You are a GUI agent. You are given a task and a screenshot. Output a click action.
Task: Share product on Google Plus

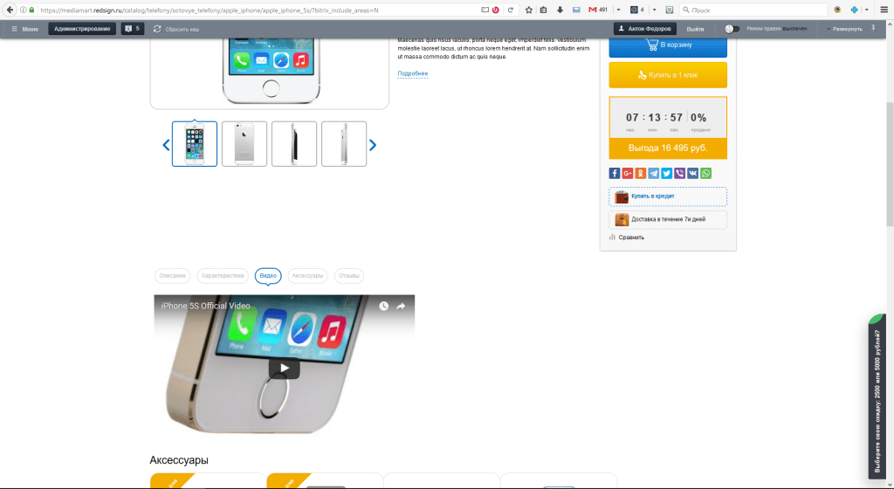[627, 173]
